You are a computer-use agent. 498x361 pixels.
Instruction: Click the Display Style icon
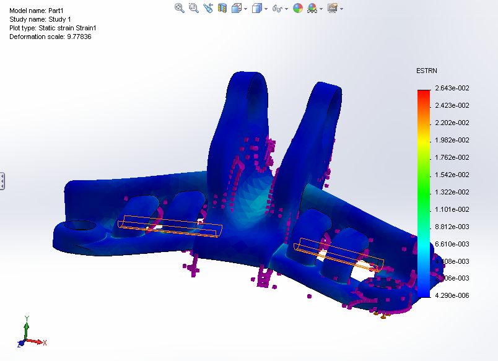coord(256,8)
